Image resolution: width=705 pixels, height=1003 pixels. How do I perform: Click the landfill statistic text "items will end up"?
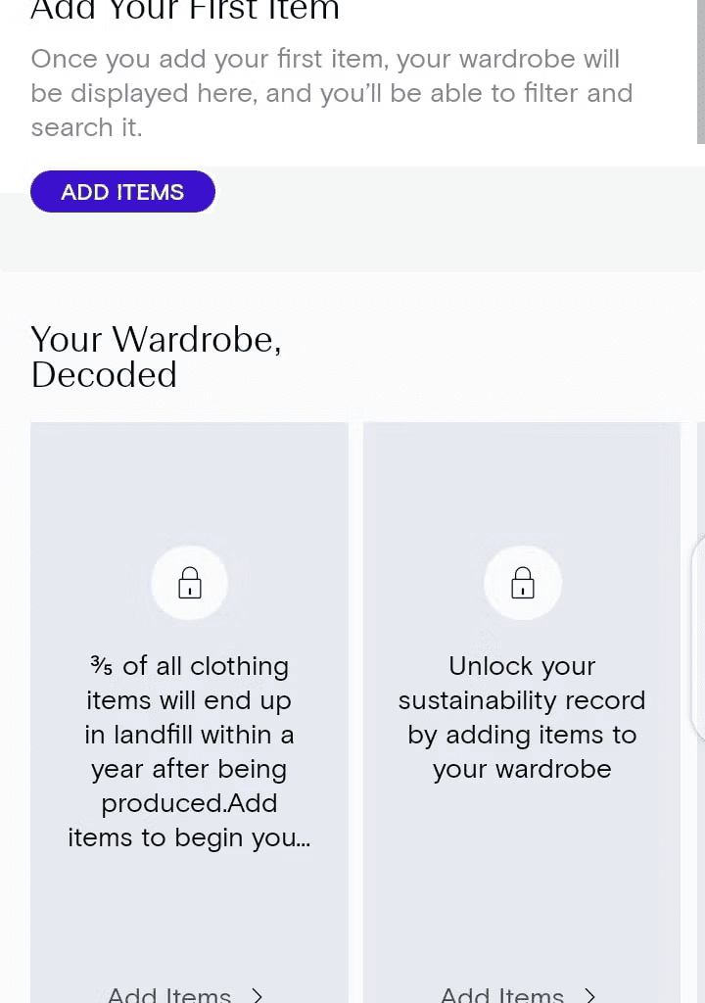coord(189,700)
